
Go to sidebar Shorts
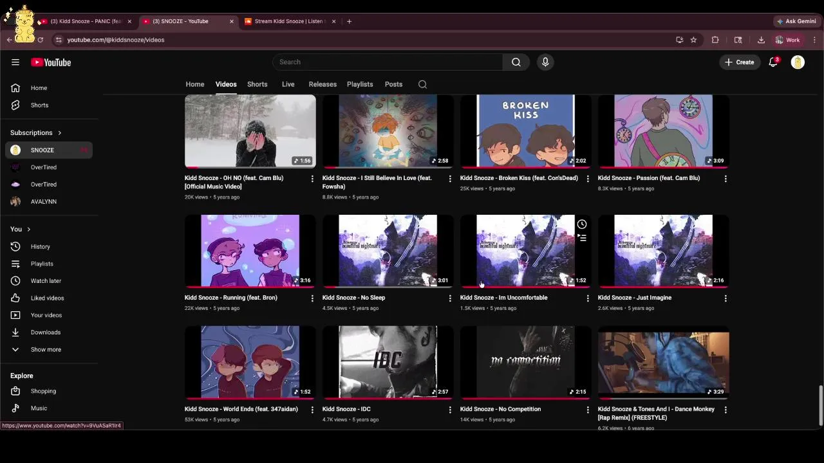[49, 105]
